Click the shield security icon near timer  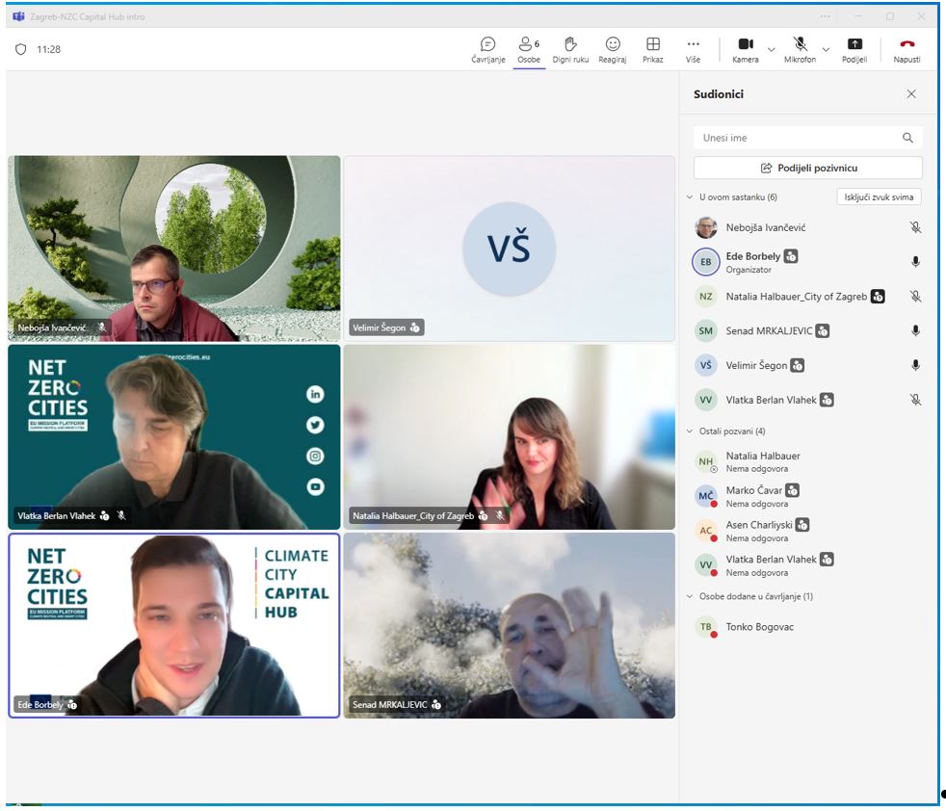click(21, 49)
